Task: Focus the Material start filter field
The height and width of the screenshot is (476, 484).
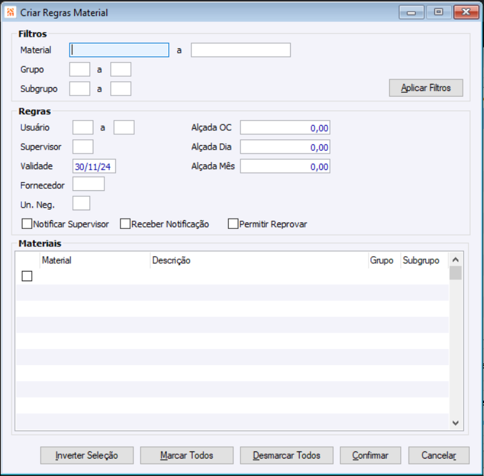Action: tap(119, 50)
